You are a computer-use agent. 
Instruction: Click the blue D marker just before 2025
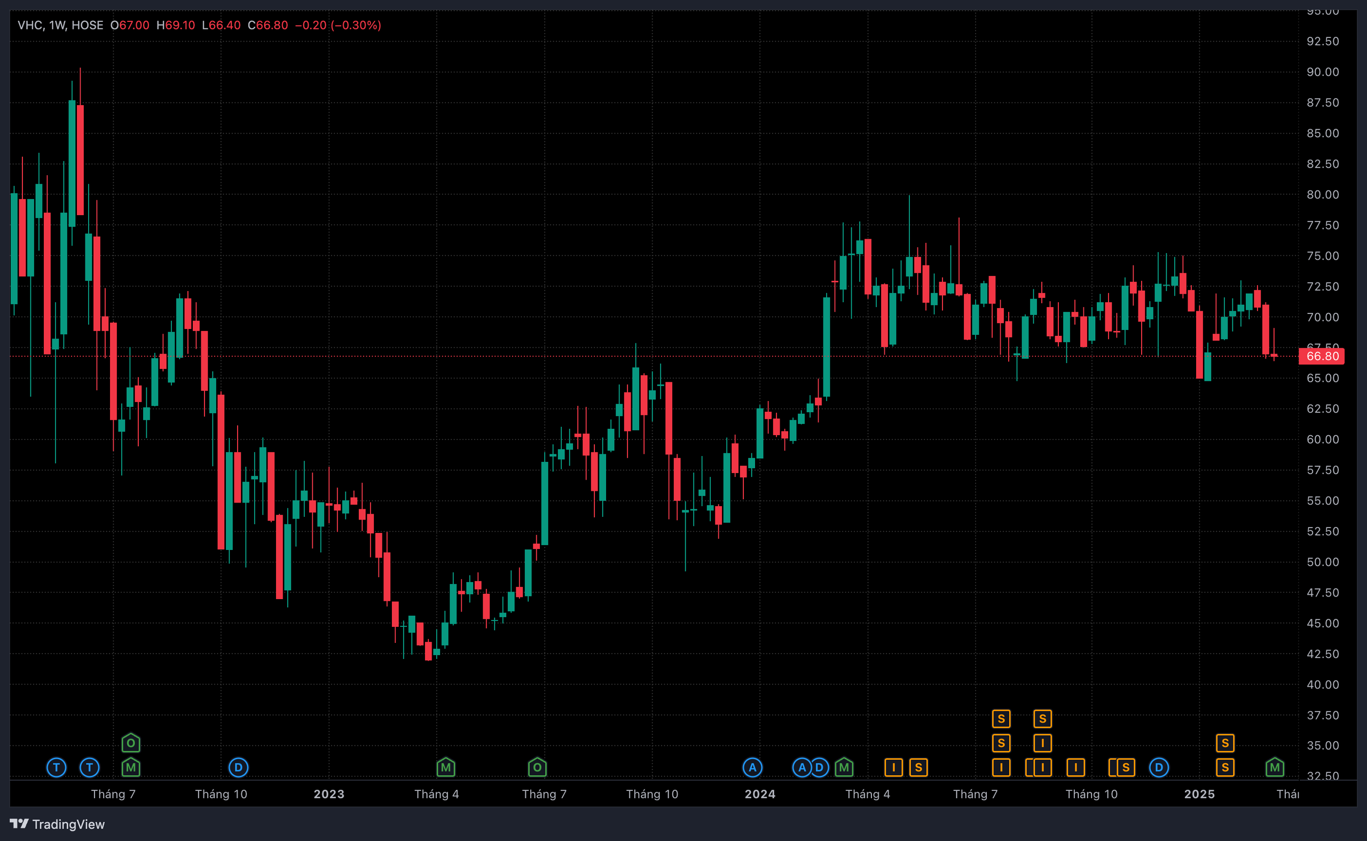(1159, 768)
